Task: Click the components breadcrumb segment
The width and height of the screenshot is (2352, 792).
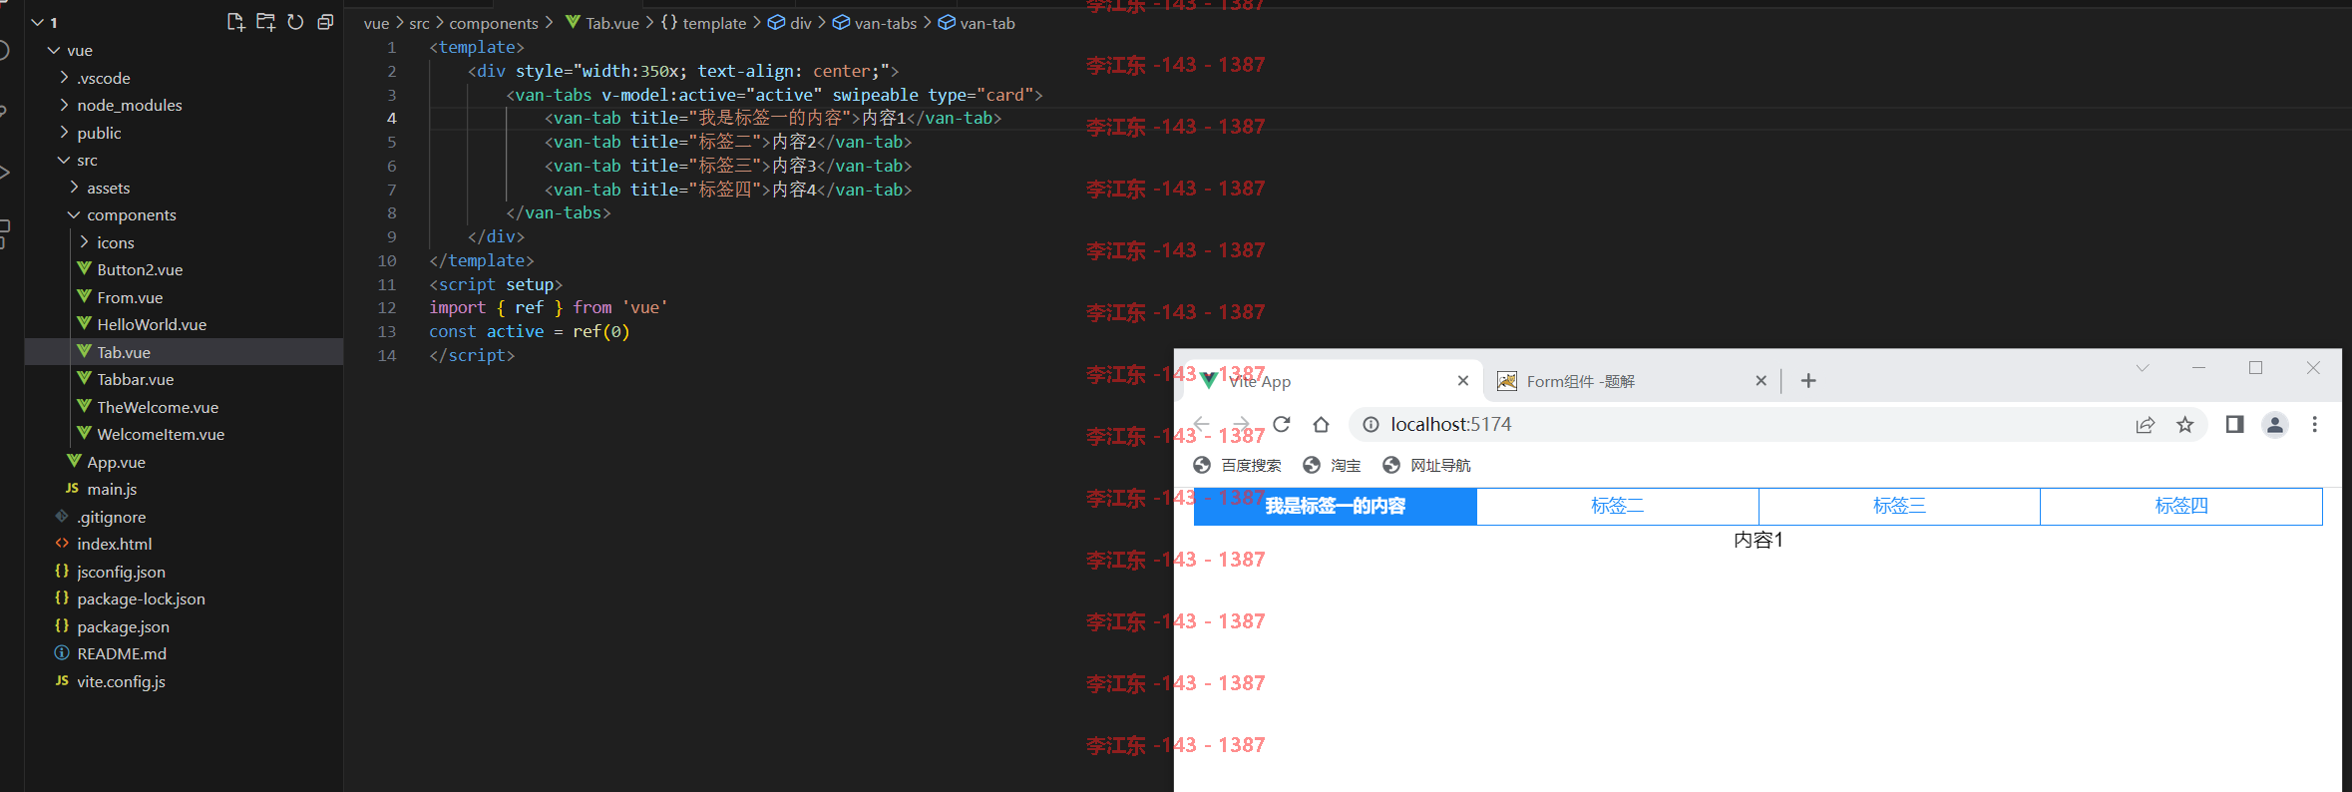Action: (494, 23)
